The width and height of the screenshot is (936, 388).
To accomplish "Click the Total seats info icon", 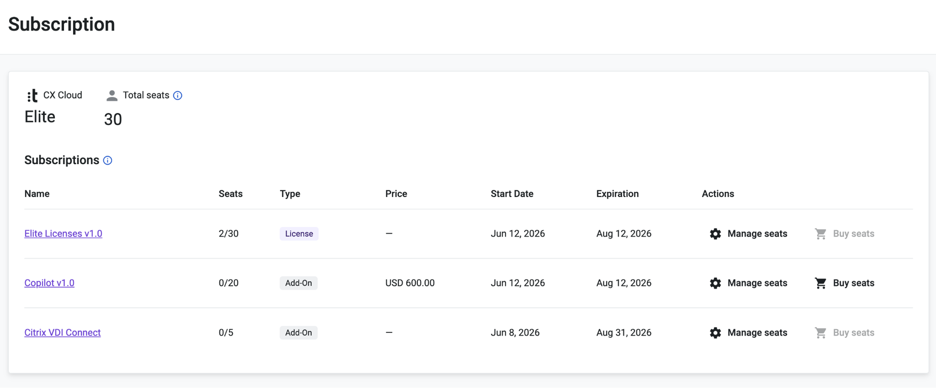I will (178, 95).
